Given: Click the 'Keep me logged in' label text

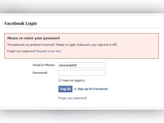Looking at the screenshot, I should tap(74, 80).
